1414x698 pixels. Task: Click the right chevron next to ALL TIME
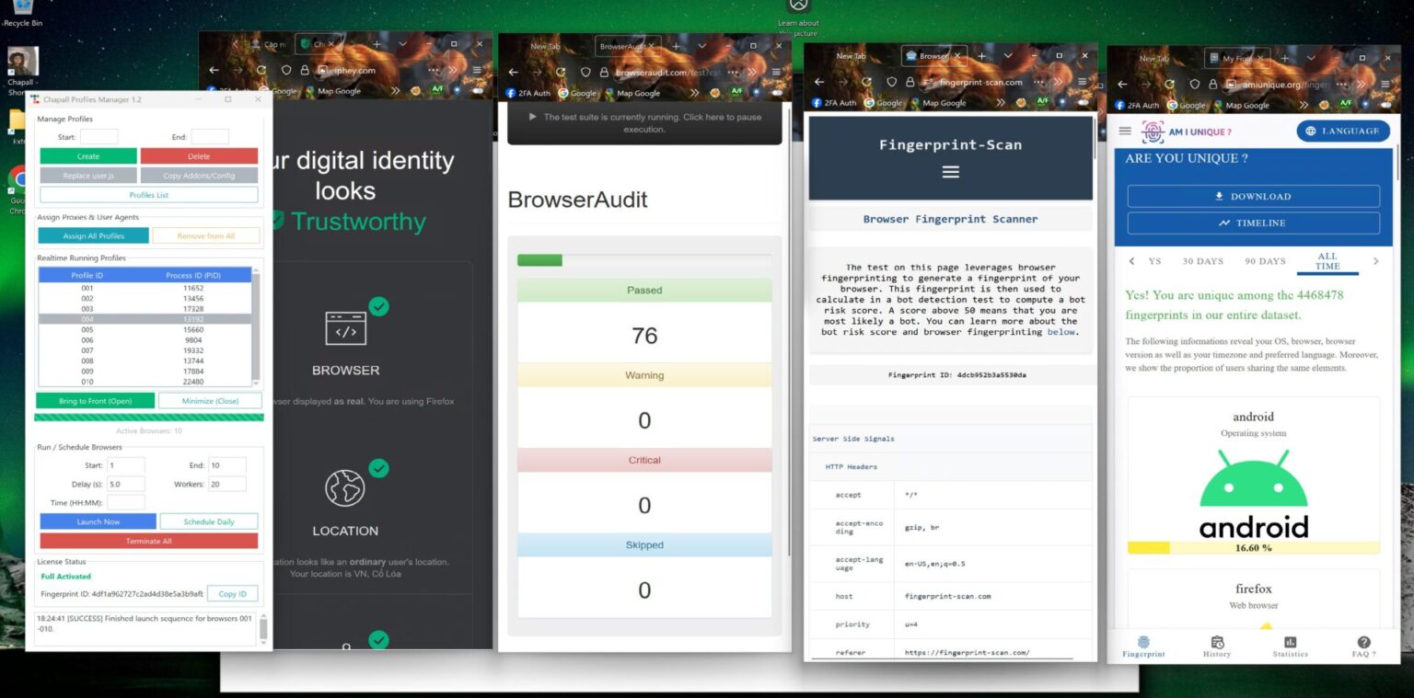click(1375, 261)
